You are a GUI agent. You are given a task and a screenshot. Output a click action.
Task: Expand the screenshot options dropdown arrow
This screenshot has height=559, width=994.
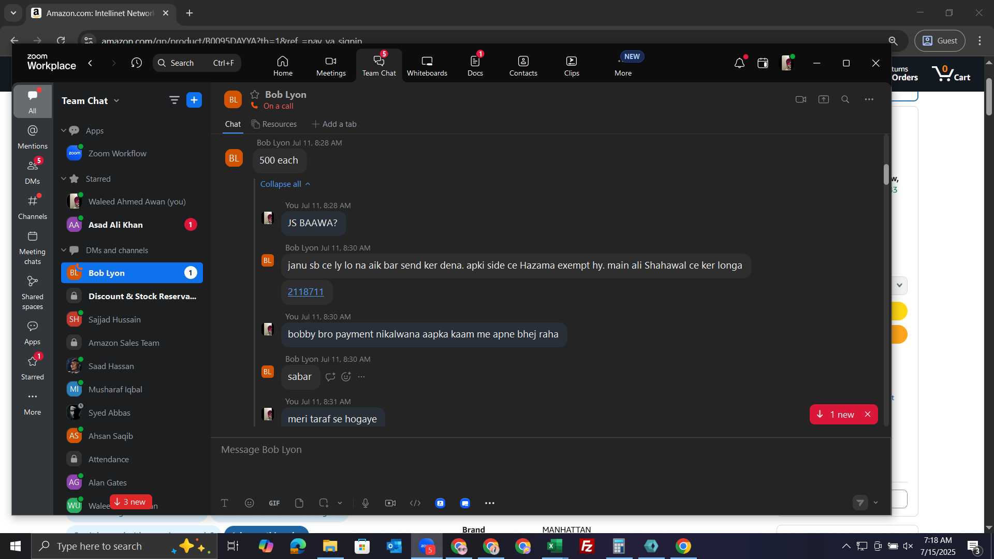pyautogui.click(x=340, y=503)
